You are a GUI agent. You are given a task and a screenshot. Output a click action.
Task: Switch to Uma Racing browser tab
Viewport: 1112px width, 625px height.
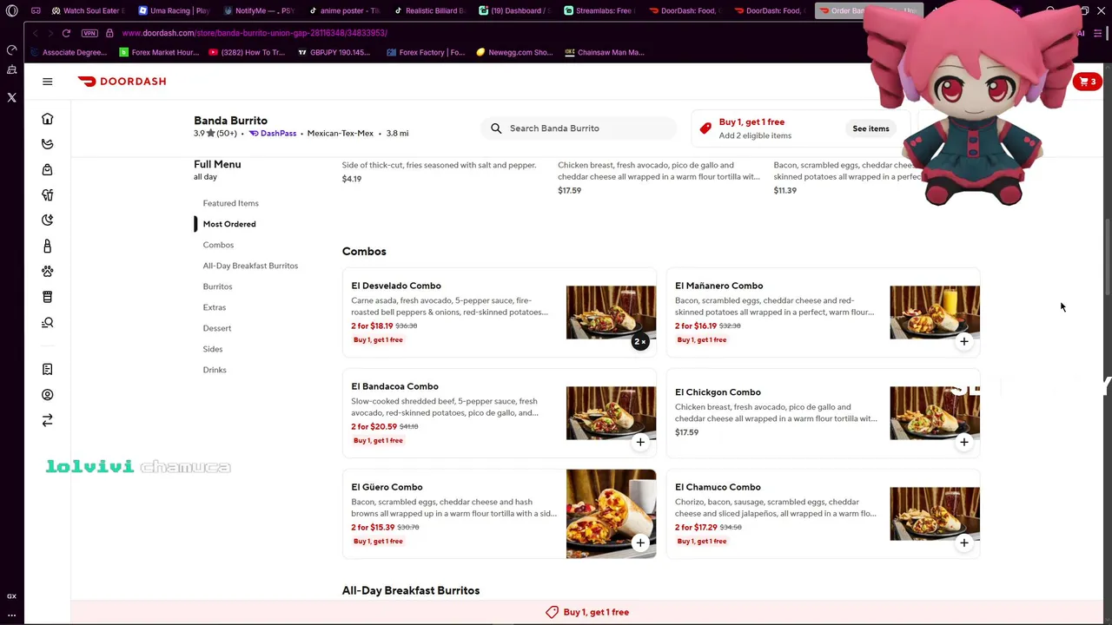click(174, 10)
